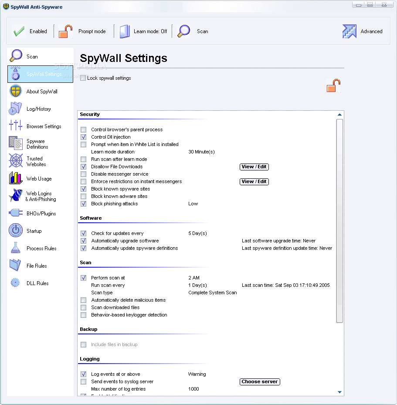Open Web Usage bar chart icon
The height and width of the screenshot is (405, 397).
pos(16,178)
